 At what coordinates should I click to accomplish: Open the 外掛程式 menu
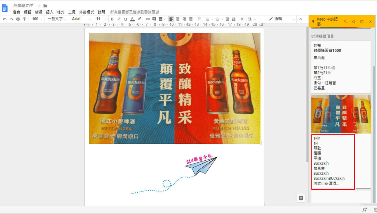pos(87,12)
